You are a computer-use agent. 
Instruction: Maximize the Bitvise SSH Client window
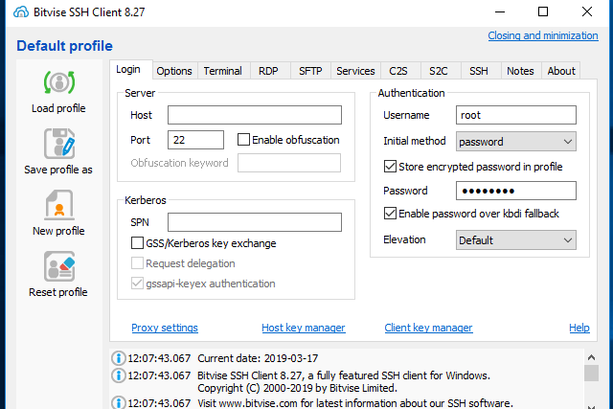tap(543, 11)
